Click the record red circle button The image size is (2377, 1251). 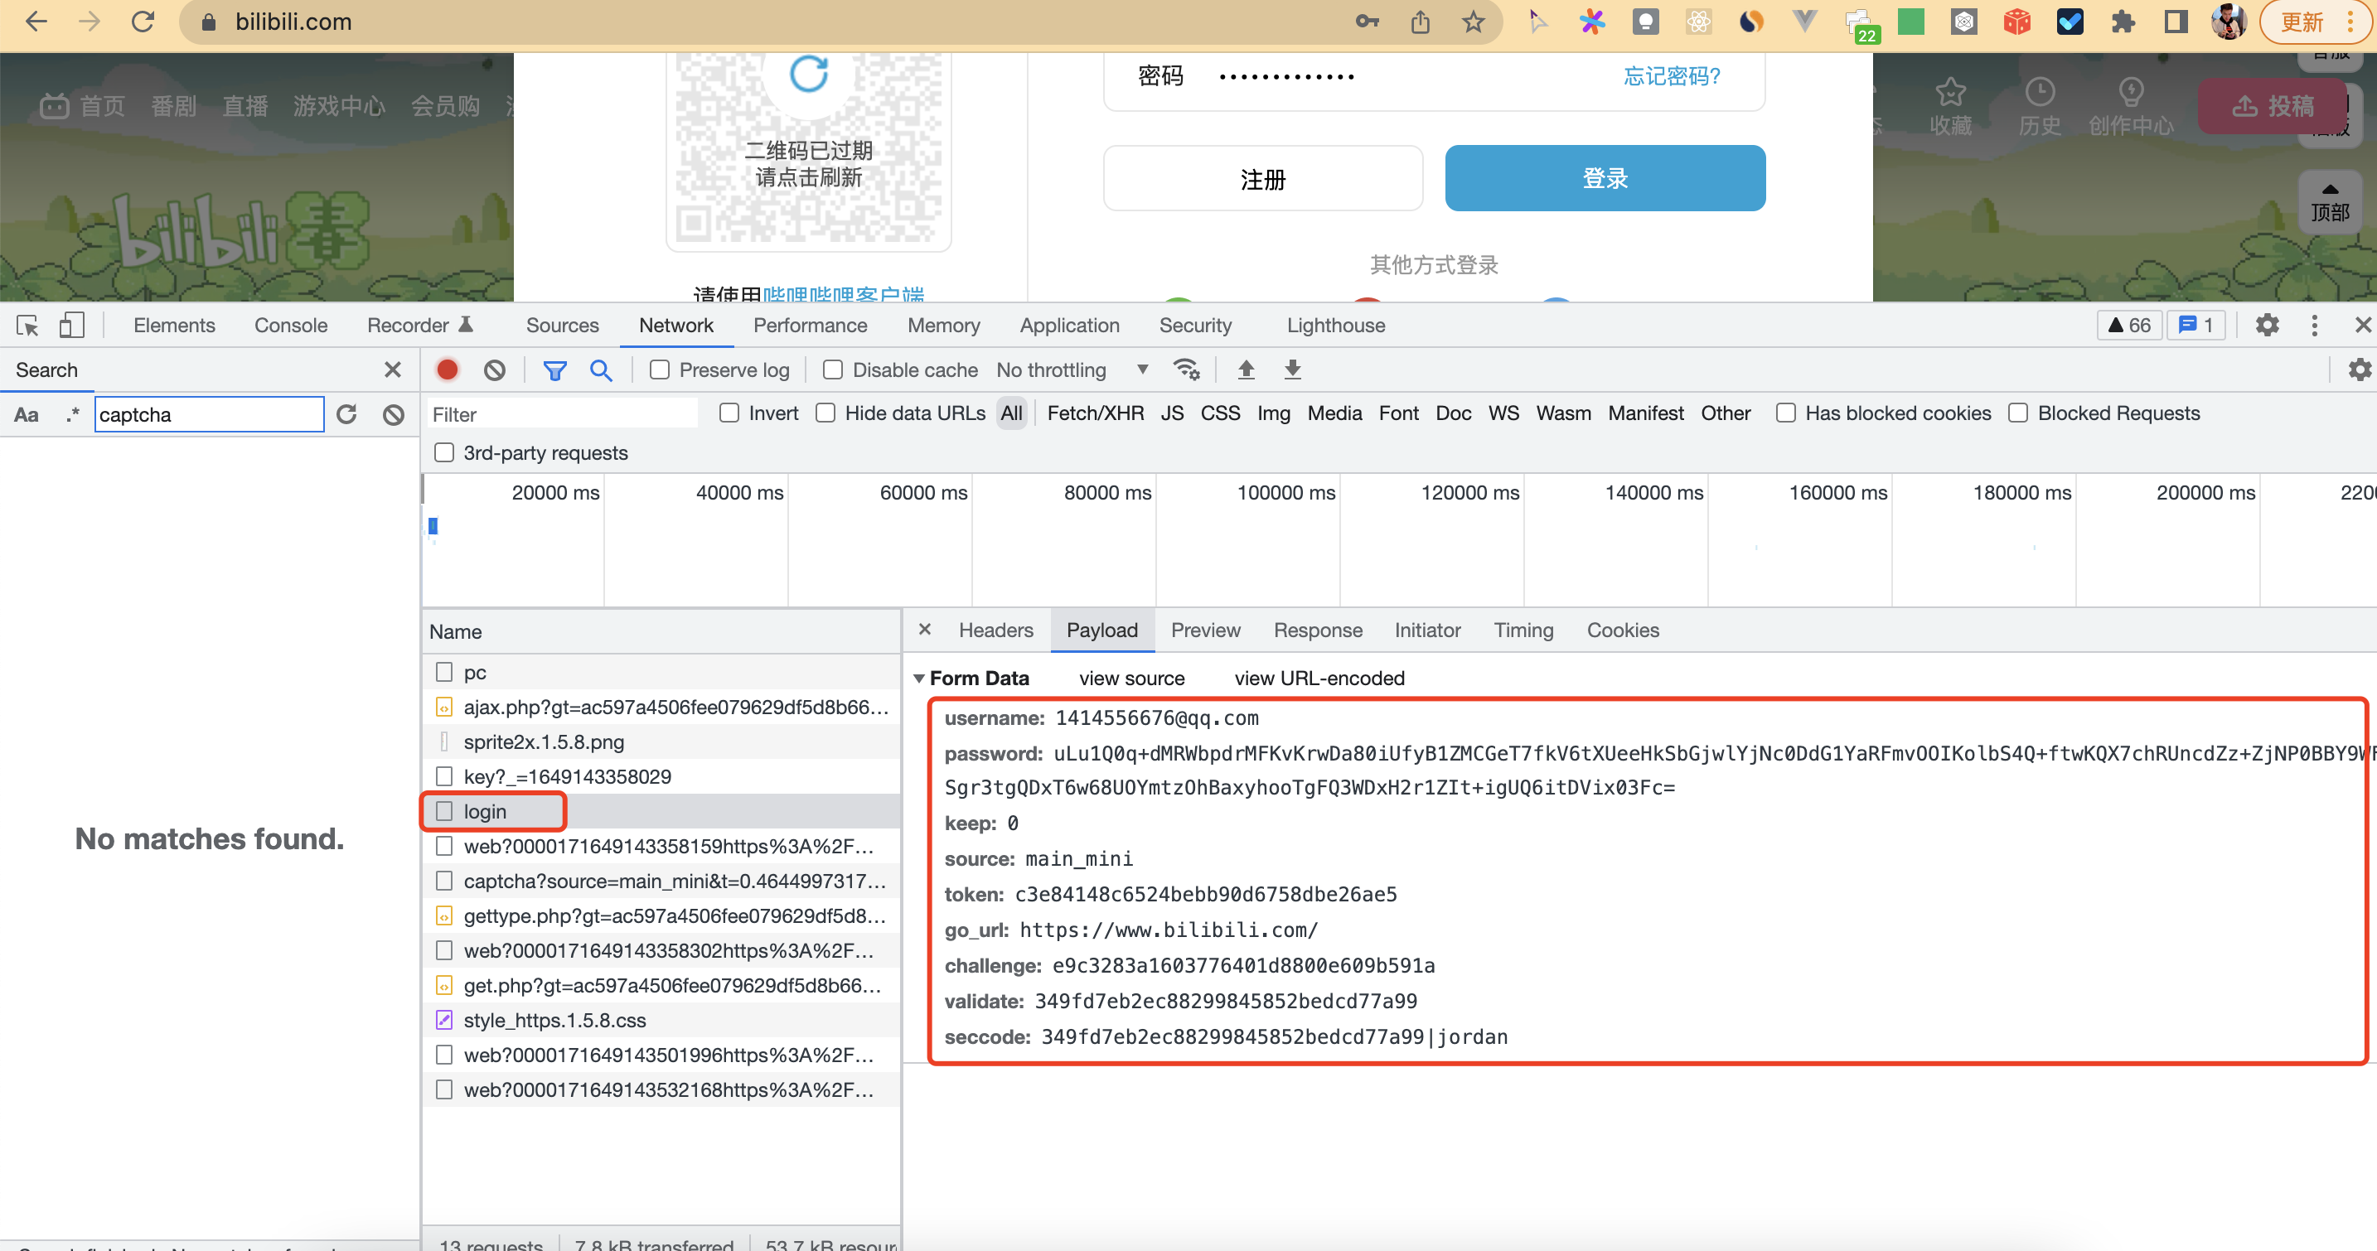445,370
